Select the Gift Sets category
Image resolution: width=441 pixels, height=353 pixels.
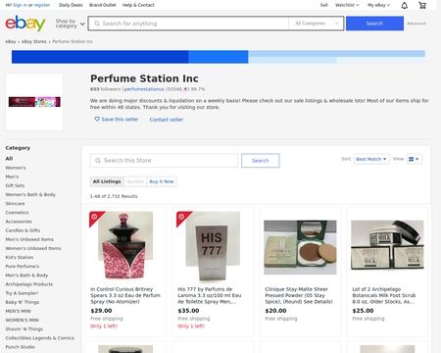tap(15, 185)
